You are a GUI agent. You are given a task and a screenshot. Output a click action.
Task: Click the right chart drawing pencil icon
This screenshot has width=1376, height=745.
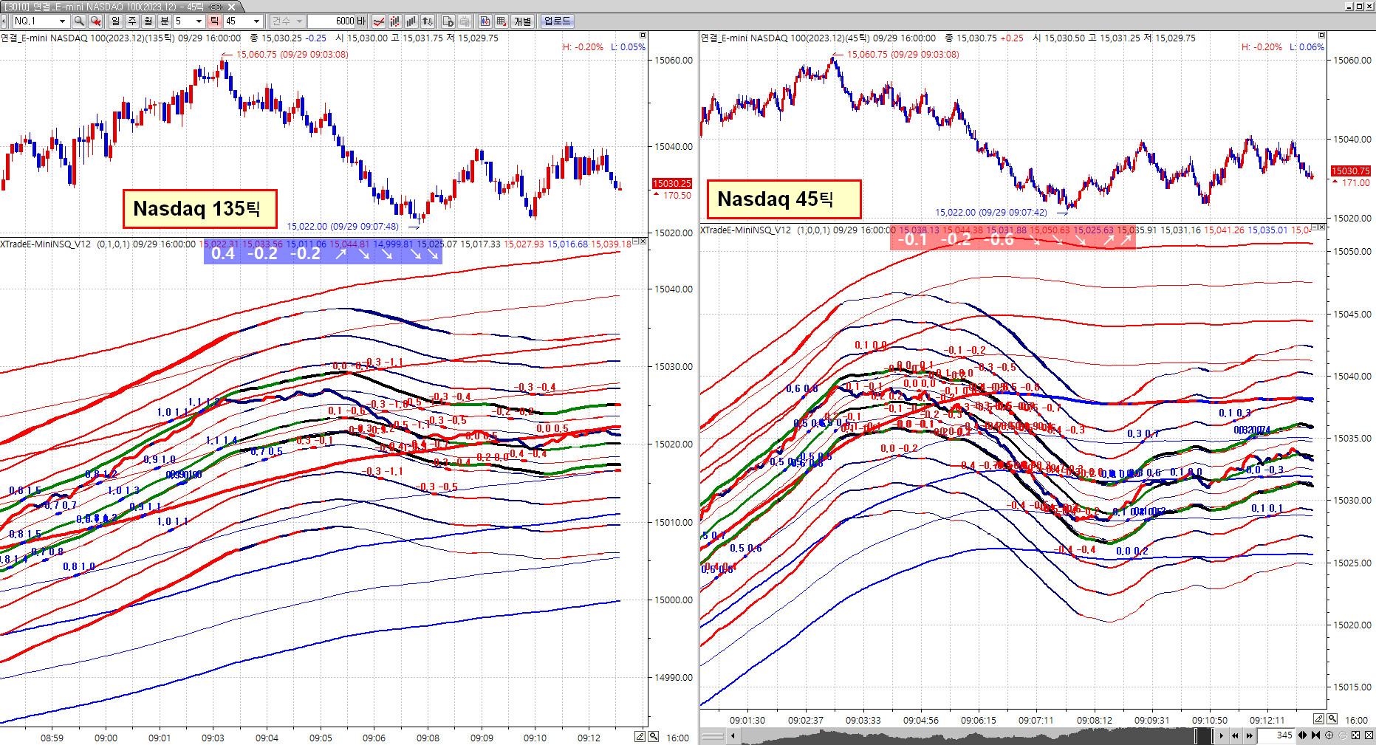(x=1319, y=718)
